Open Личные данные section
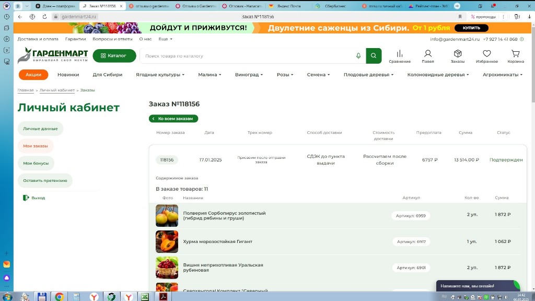535x301 pixels. click(40, 129)
